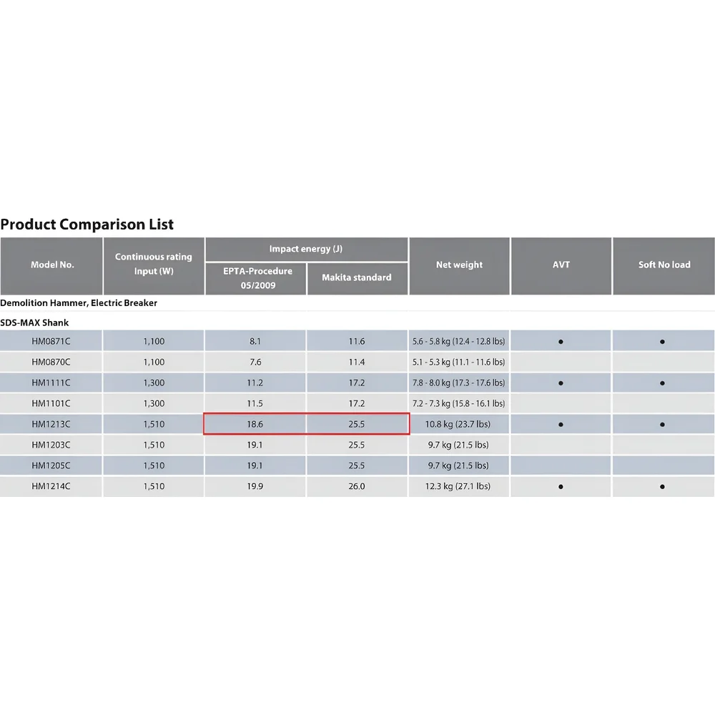Select model HM0871C in the table
Image resolution: width=715 pixels, height=715 pixels.
51,342
